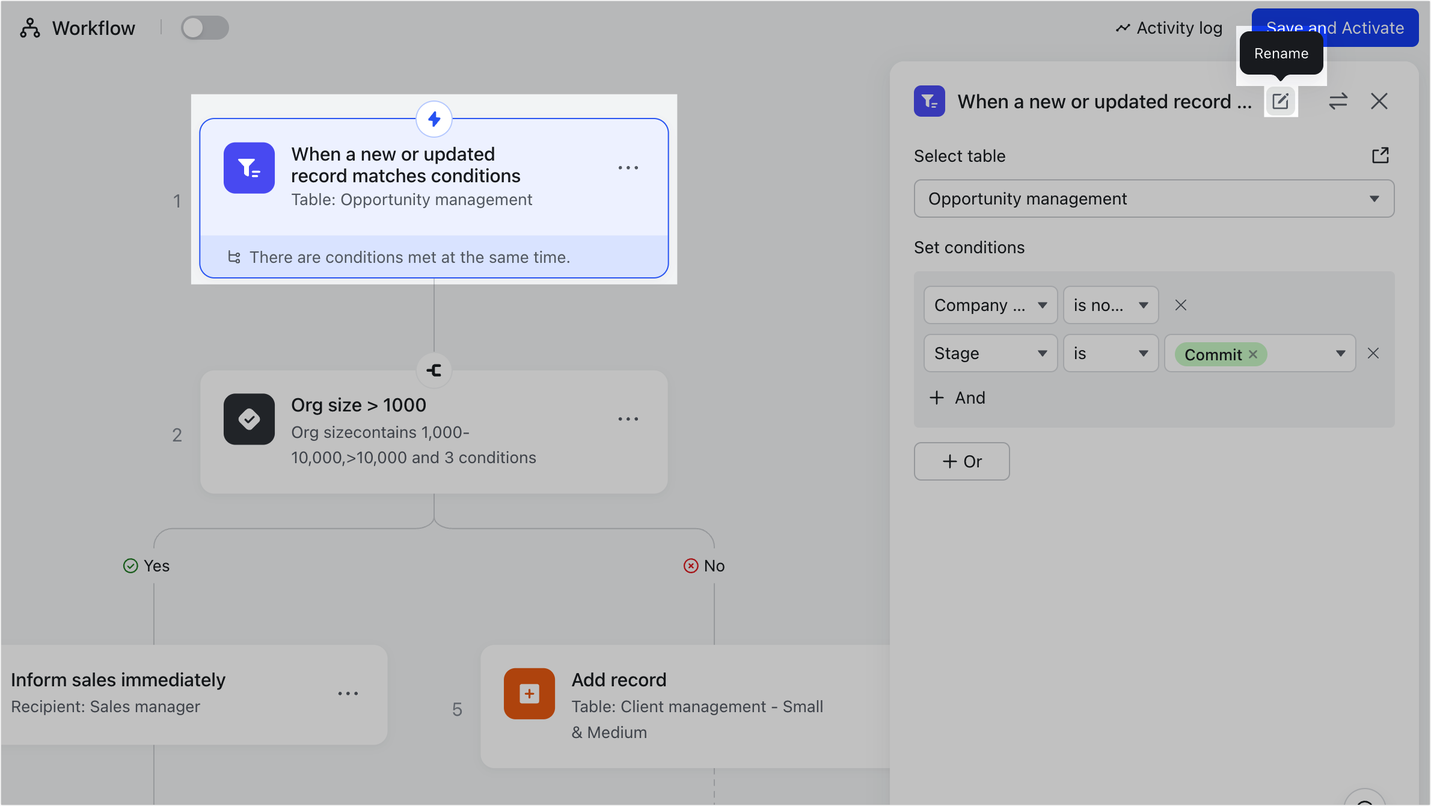The image size is (1431, 806).
Task: Click the swap trigger icon in panel header
Action: tap(1338, 101)
